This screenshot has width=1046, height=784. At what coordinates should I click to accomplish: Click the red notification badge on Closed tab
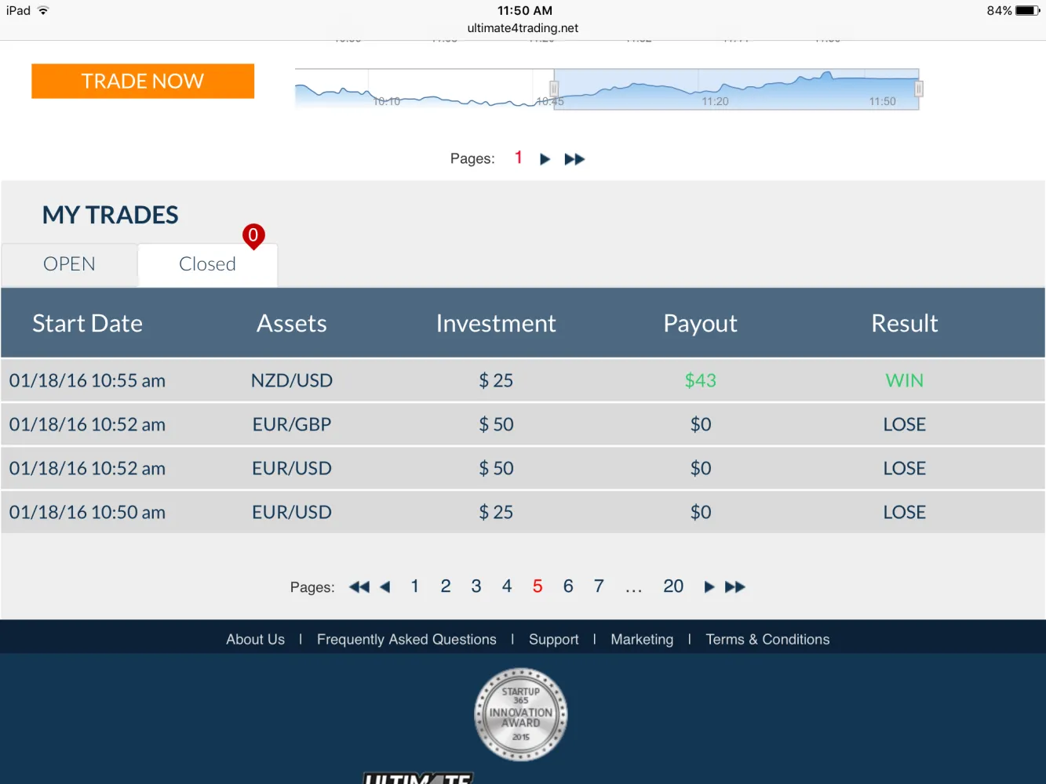pyautogui.click(x=253, y=235)
